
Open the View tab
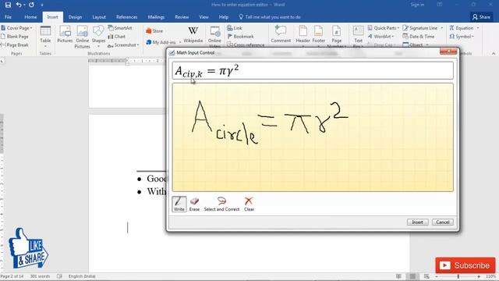203,17
